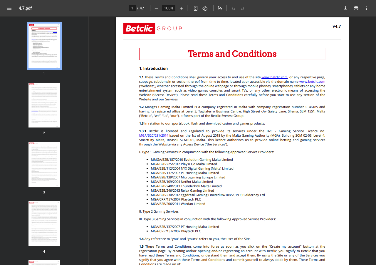Click the total page count 47
Viewport: 376px width, 265px height.
[x=142, y=8]
